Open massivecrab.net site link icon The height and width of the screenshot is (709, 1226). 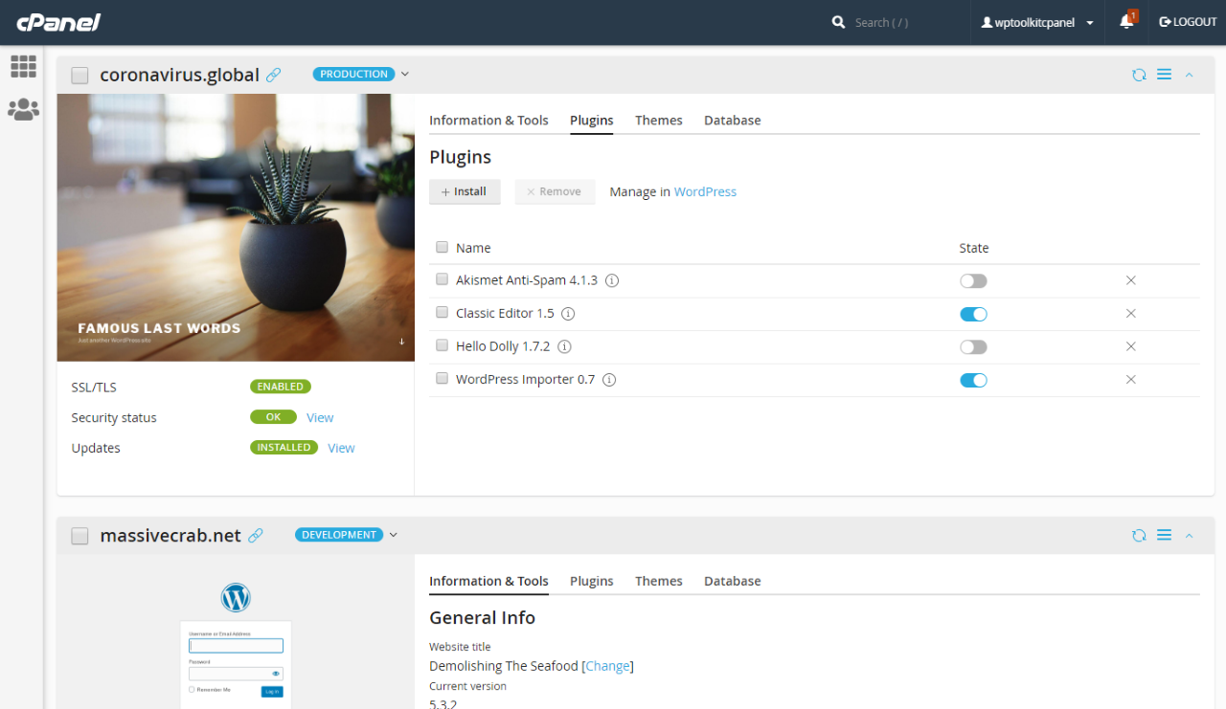256,536
